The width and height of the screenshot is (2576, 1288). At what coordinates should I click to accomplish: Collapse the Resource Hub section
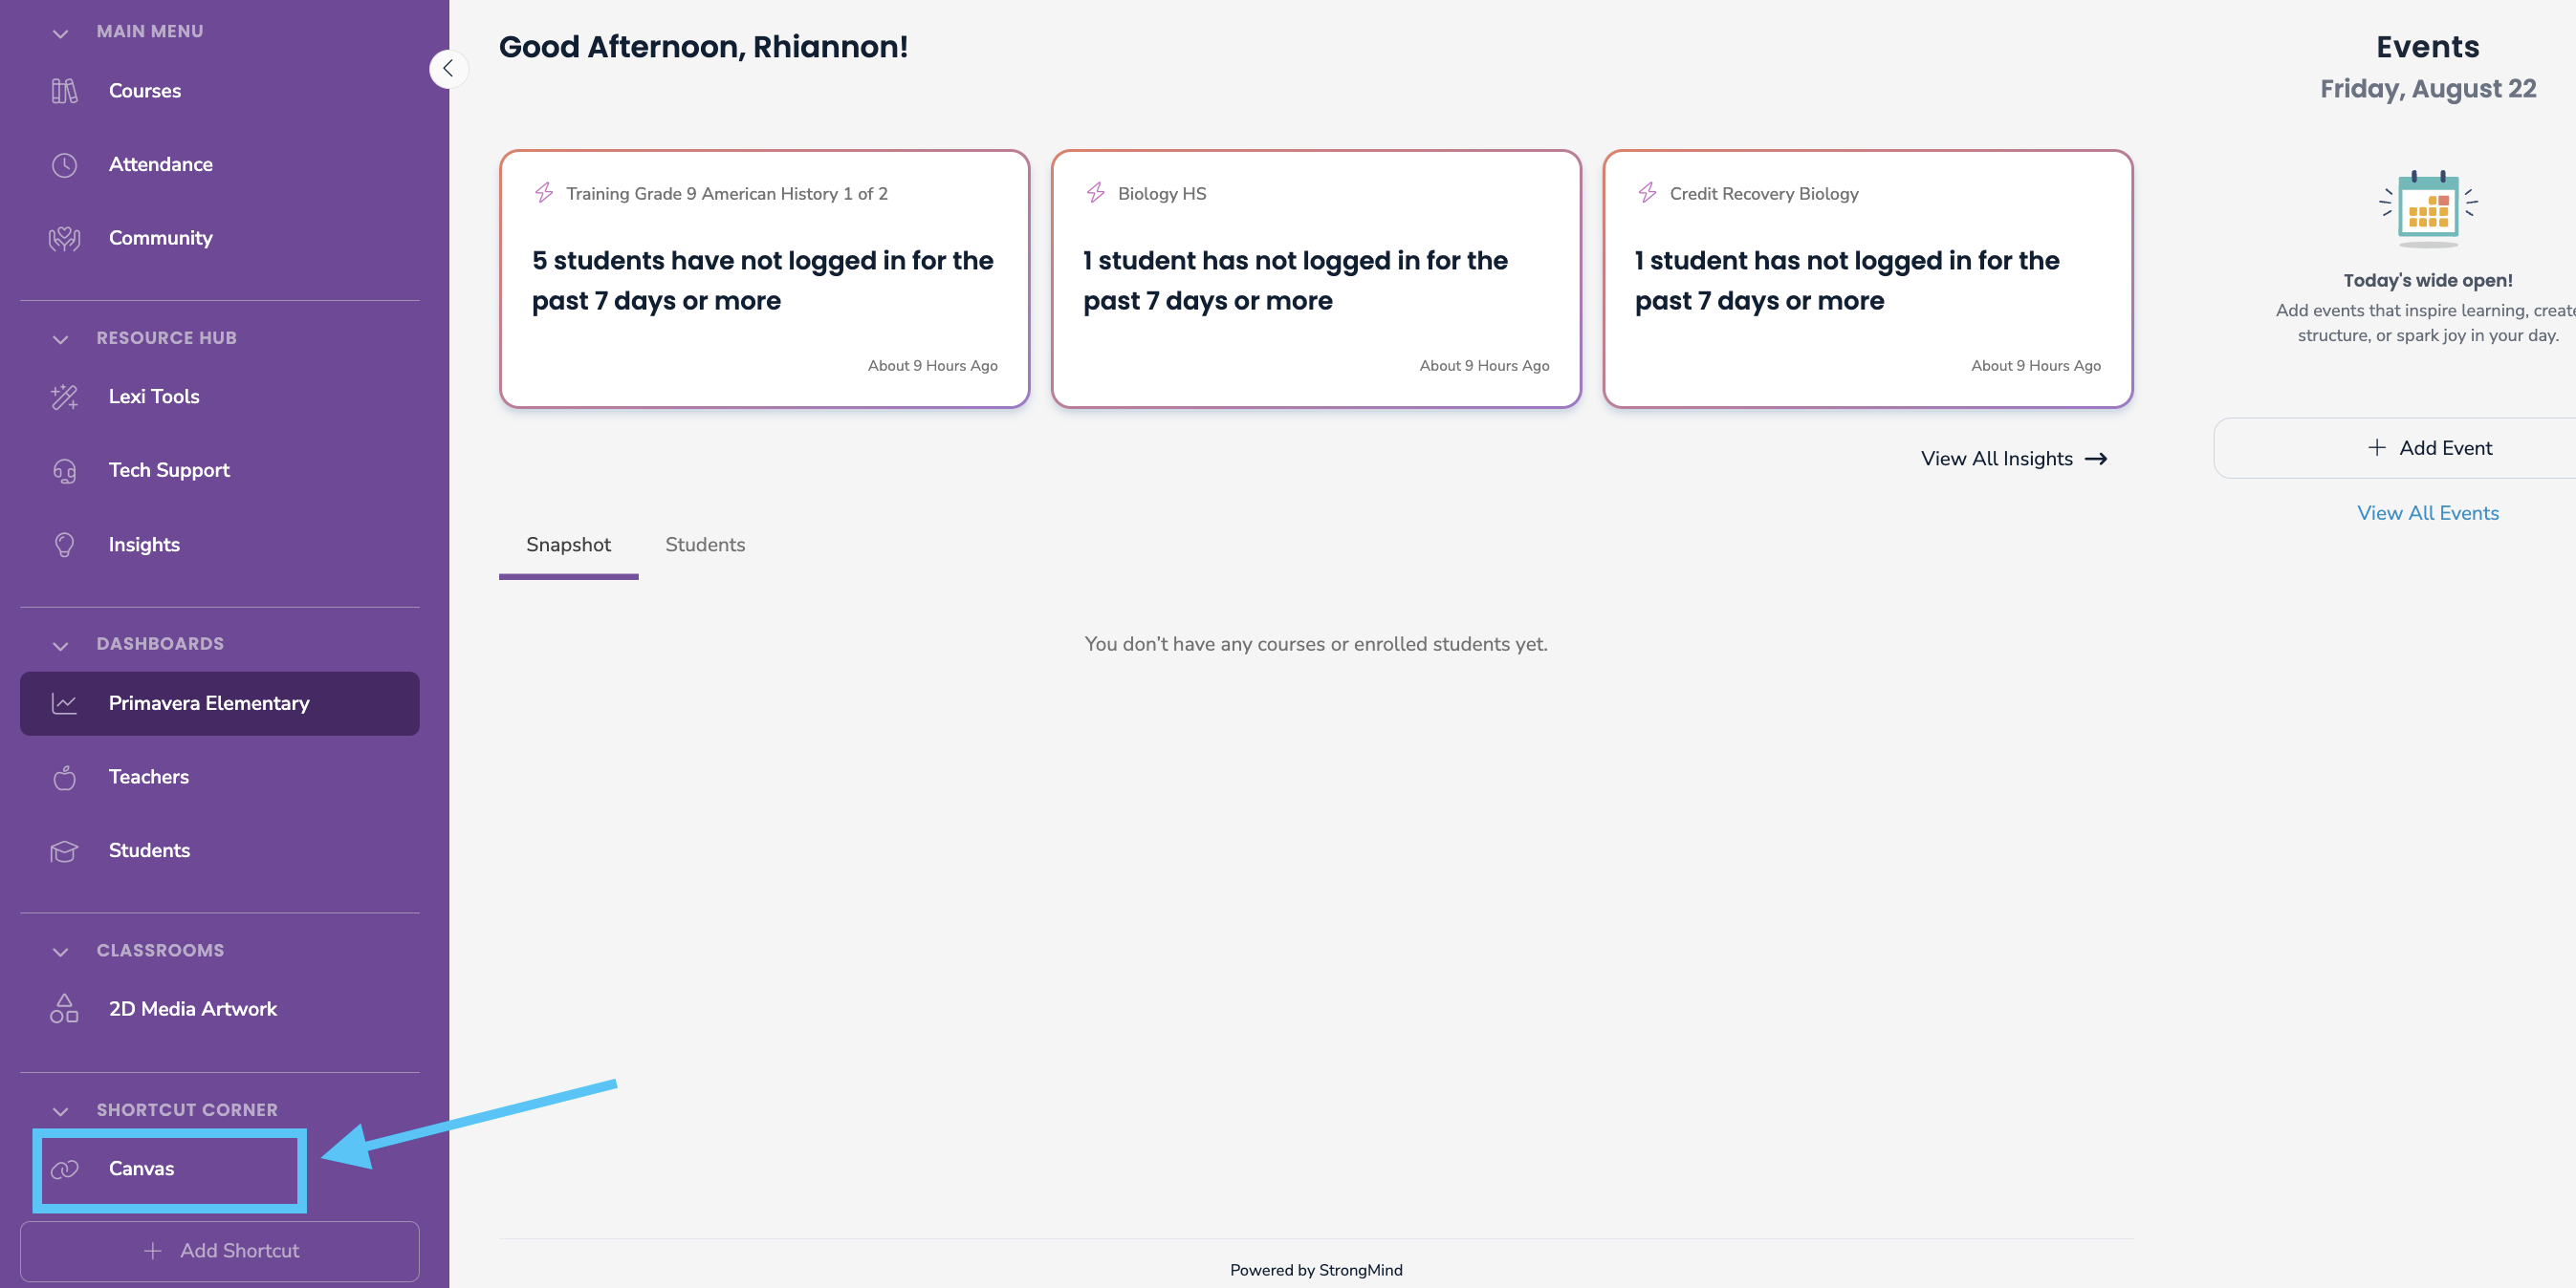pyautogui.click(x=60, y=339)
